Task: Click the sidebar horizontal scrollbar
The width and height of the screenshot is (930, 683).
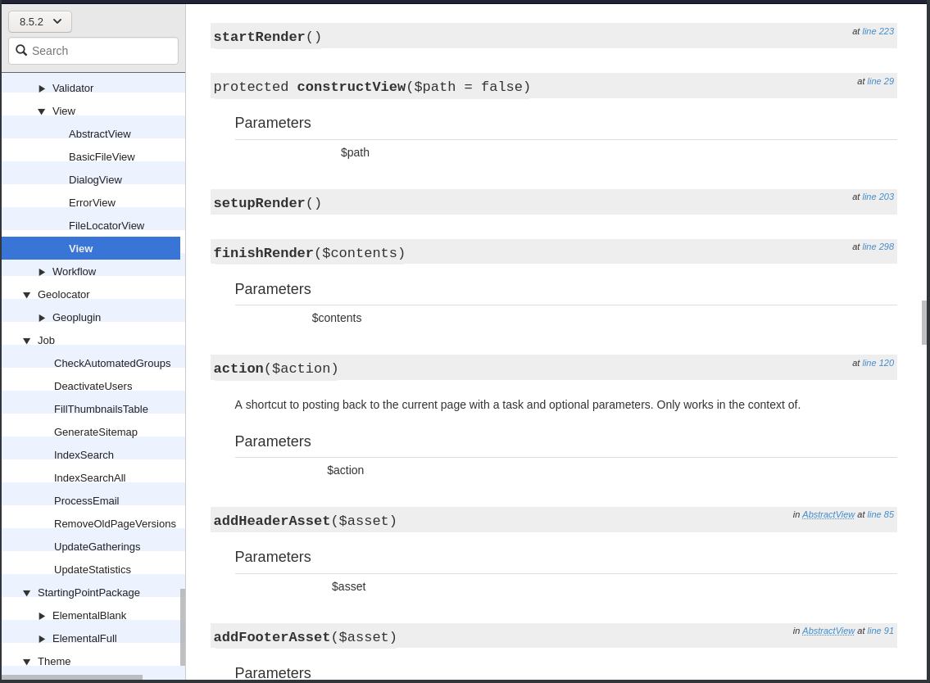Action: 72,678
